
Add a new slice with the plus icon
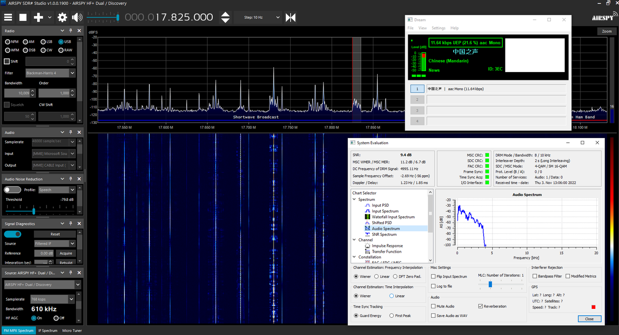coord(38,17)
